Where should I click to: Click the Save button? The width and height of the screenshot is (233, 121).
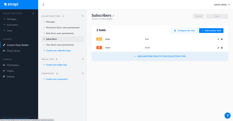[x=217, y=16]
